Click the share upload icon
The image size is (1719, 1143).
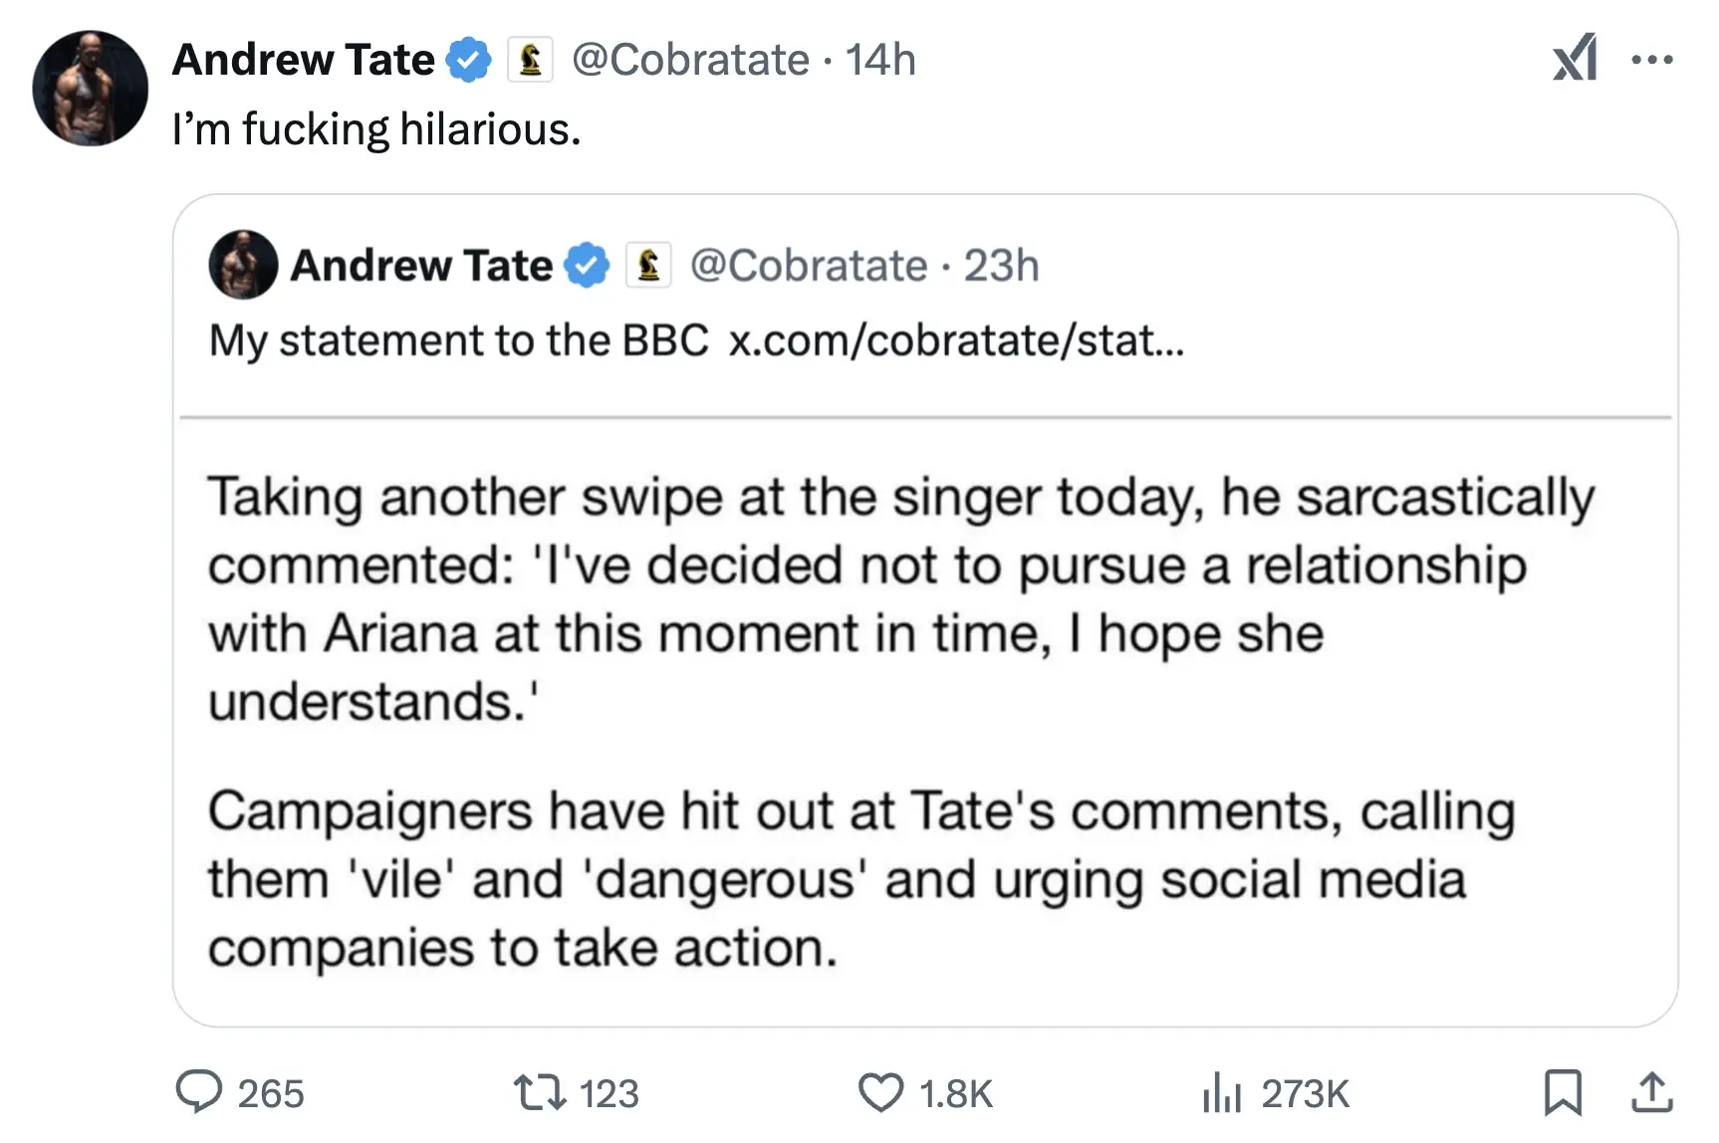1651,1092
